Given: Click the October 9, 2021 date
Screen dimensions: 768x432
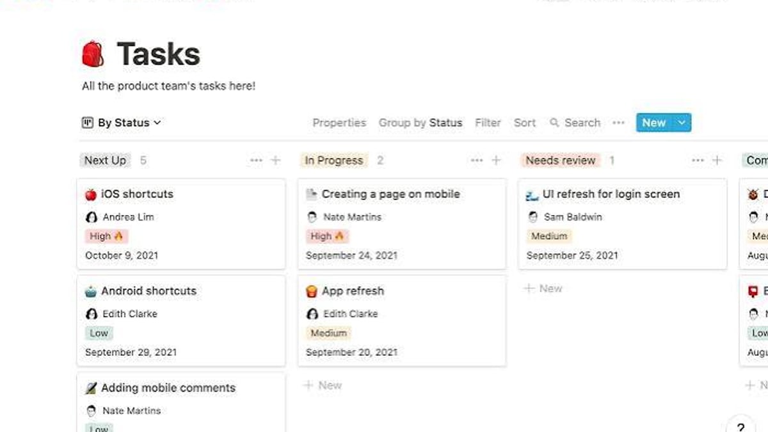Looking at the screenshot, I should coord(122,255).
